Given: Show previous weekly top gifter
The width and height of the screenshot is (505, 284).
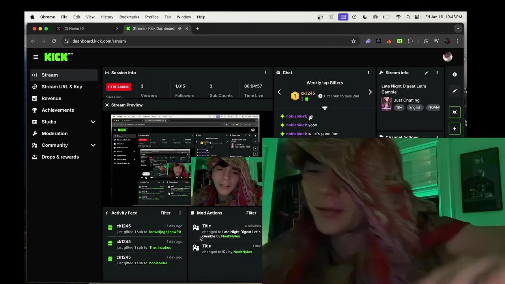Looking at the screenshot, I should click(x=279, y=92).
